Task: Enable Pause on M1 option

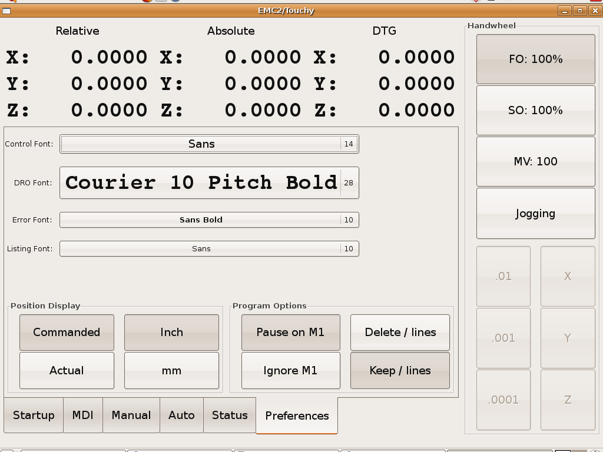Action: [x=291, y=332]
